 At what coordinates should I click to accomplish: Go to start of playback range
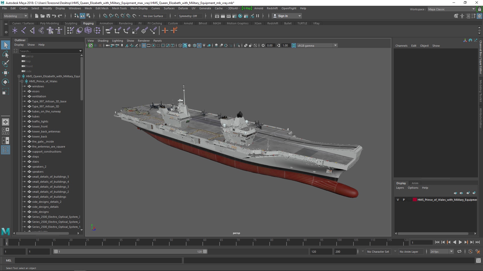coord(437,242)
